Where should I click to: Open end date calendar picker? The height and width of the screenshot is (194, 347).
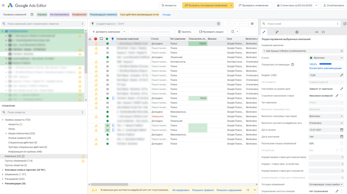click(342, 137)
